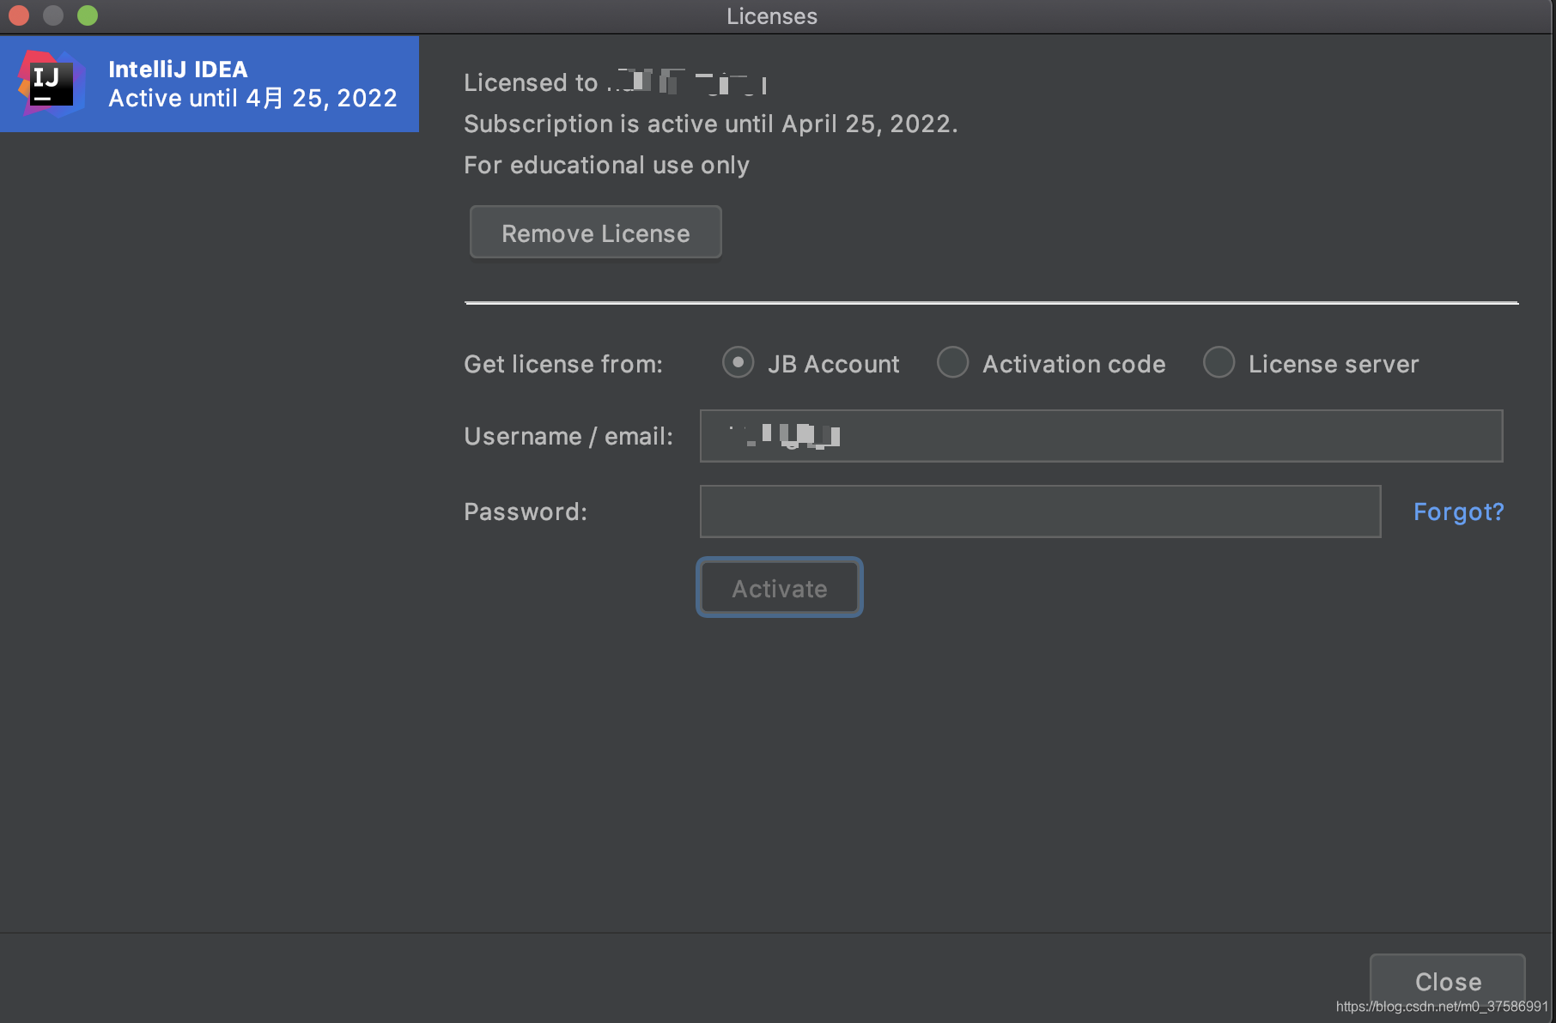Click 'For educational use only' text
This screenshot has height=1023, width=1556.
click(x=606, y=165)
